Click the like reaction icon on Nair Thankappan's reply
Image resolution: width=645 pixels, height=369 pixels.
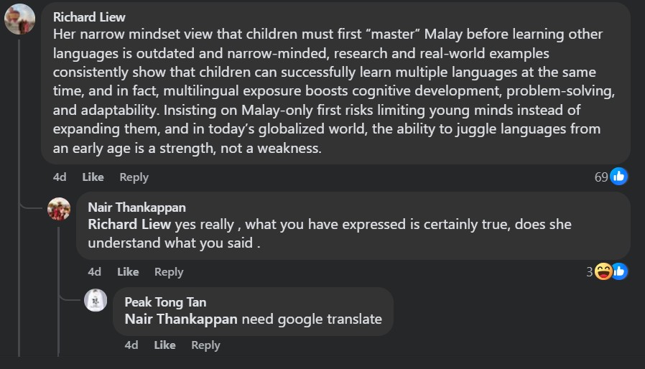(x=618, y=271)
